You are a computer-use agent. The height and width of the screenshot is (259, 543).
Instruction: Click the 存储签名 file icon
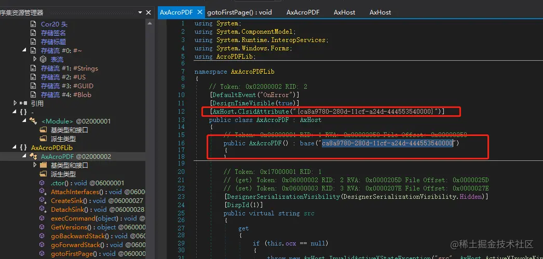[x=33, y=33]
